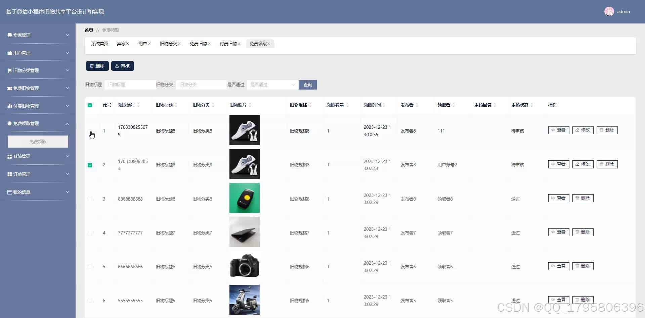Image resolution: width=645 pixels, height=318 pixels.
Task: Switch to the 系统首页 tab
Action: coord(100,44)
